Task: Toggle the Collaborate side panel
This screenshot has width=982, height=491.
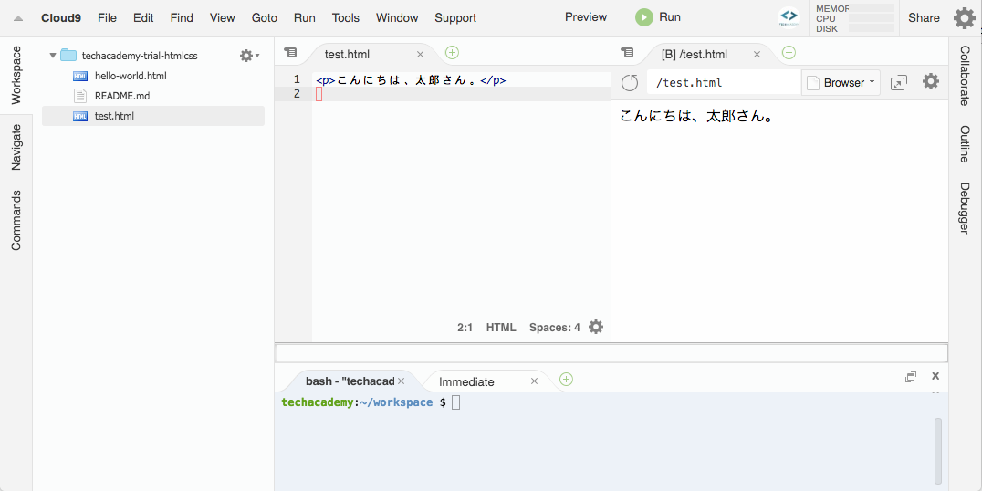Action: tap(965, 76)
